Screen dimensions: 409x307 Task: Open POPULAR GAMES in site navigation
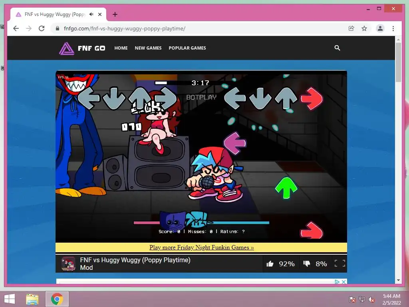point(187,48)
